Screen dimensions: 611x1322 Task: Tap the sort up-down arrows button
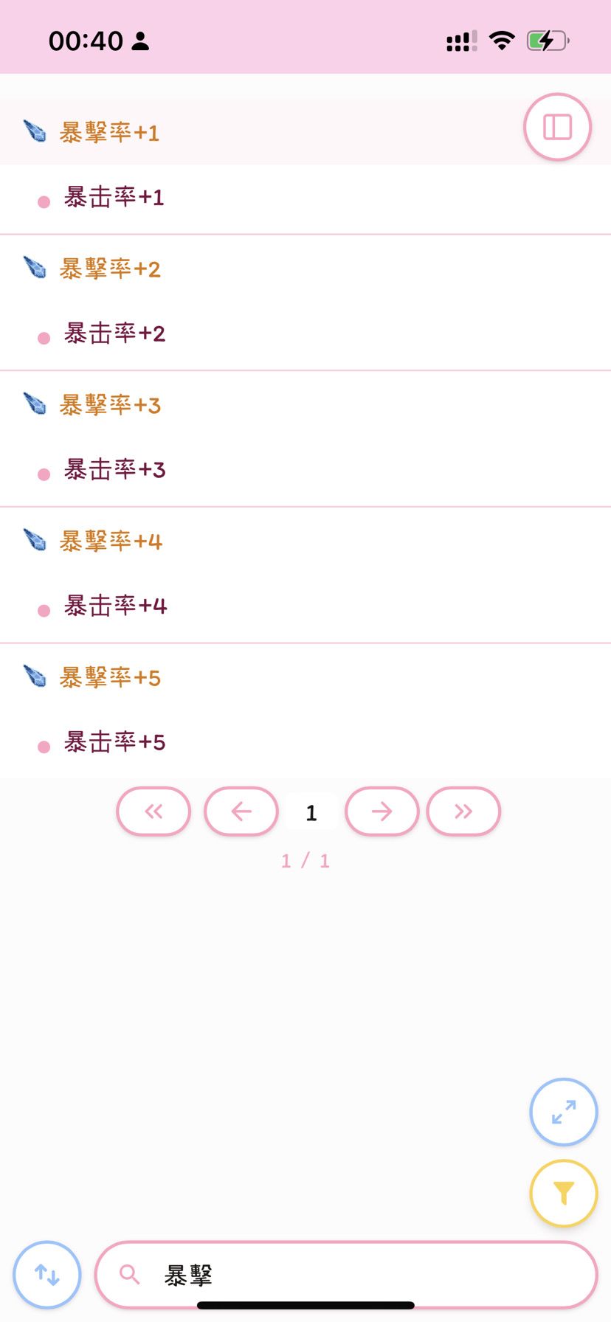pos(47,1274)
